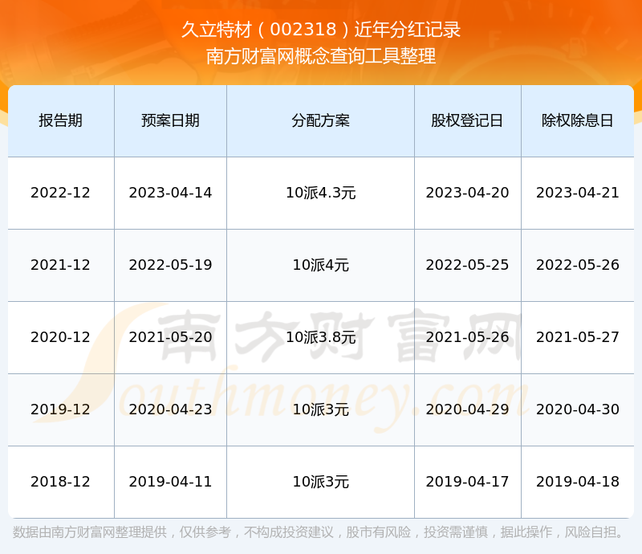Select dividend plan 10派4.3元
The width and height of the screenshot is (642, 554).
(320, 193)
